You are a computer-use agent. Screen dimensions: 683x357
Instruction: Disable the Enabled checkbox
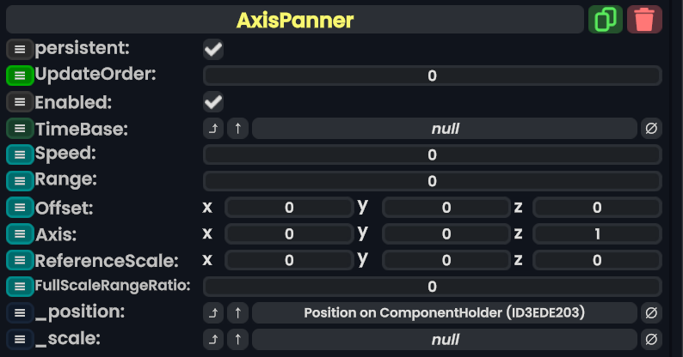[x=213, y=102]
